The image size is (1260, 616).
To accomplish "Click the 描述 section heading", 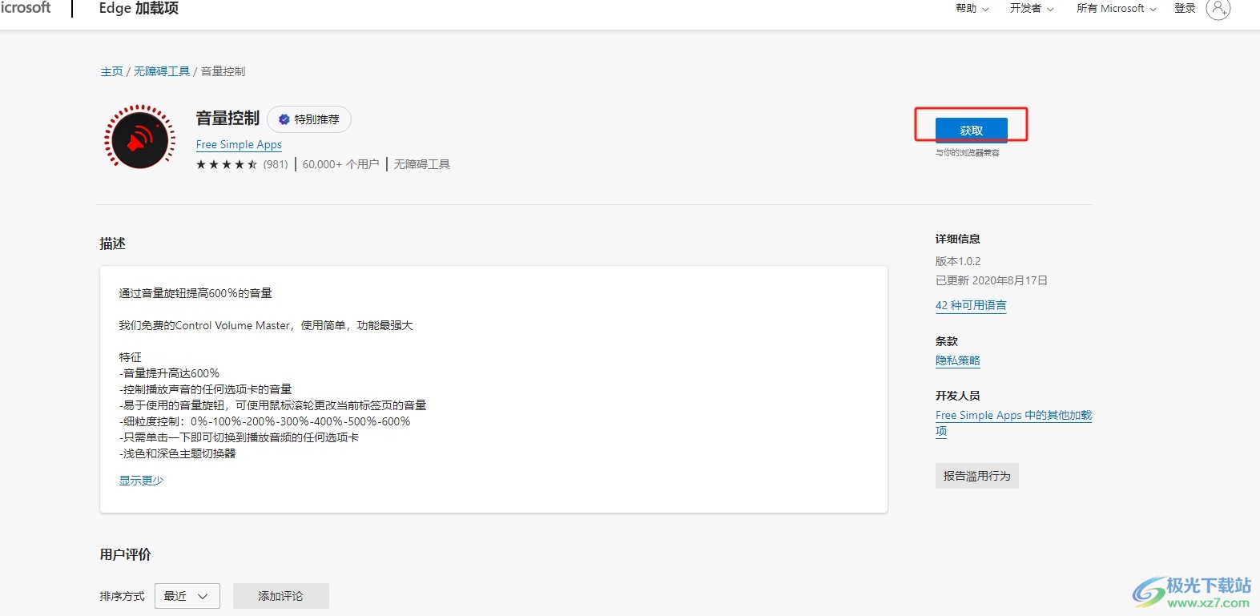I will (x=113, y=244).
